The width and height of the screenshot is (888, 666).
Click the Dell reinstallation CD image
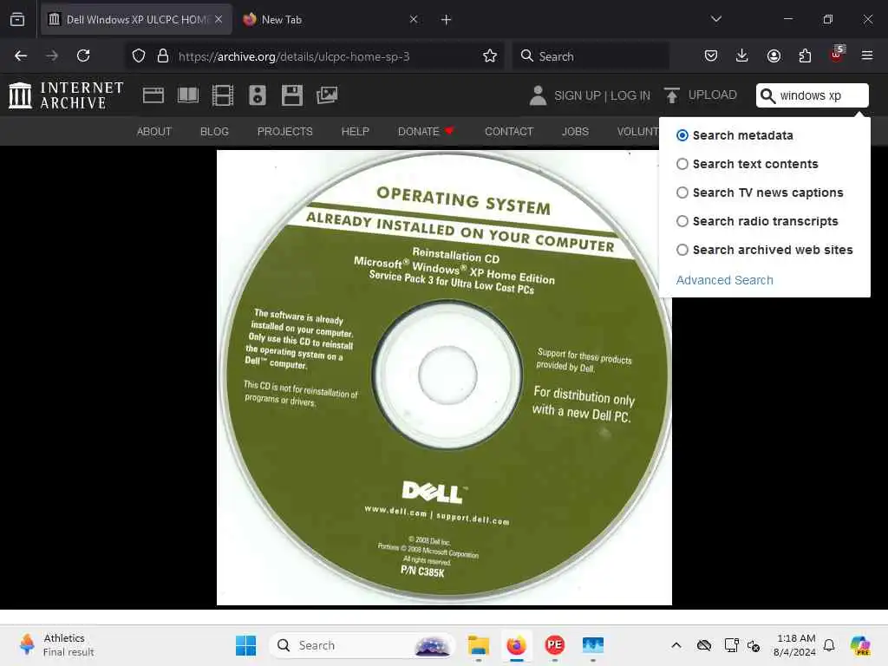(445, 378)
